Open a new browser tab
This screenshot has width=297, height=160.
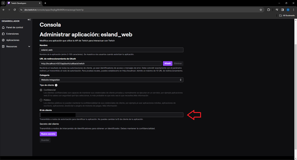[x=45, y=3]
